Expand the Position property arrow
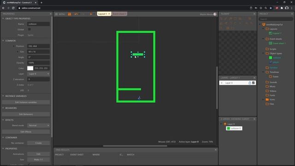Screen dimensions: 295x166 (x=13, y=46)
